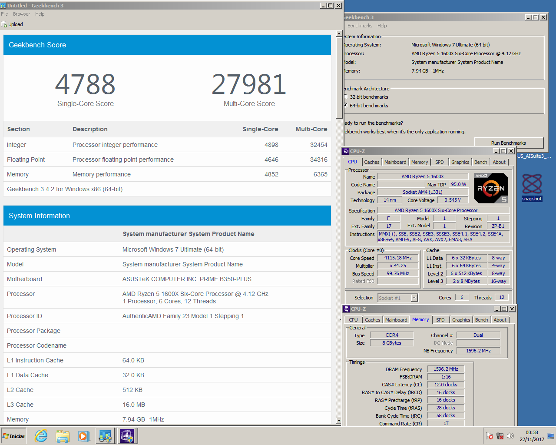This screenshot has width=556, height=445.
Task: Switch to Graphics tab in lower CPU-Z
Action: click(x=461, y=320)
